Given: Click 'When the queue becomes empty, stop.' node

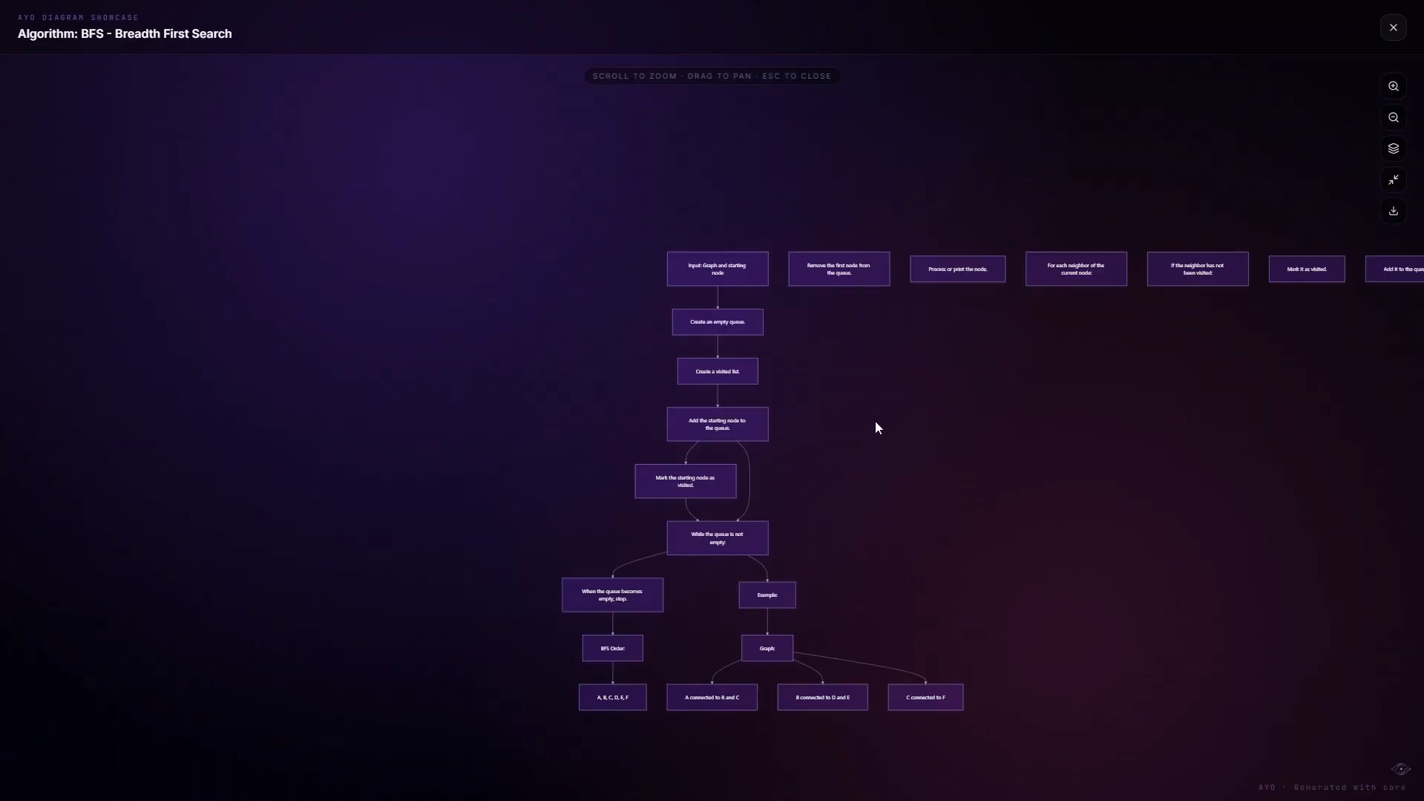Looking at the screenshot, I should [x=612, y=595].
